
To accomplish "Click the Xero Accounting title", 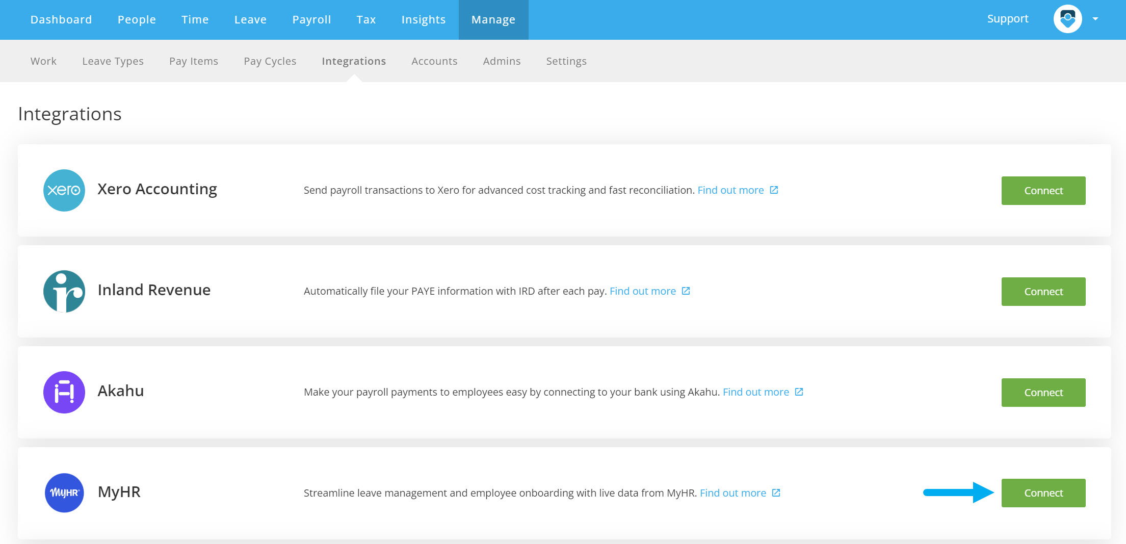I will coord(157,189).
